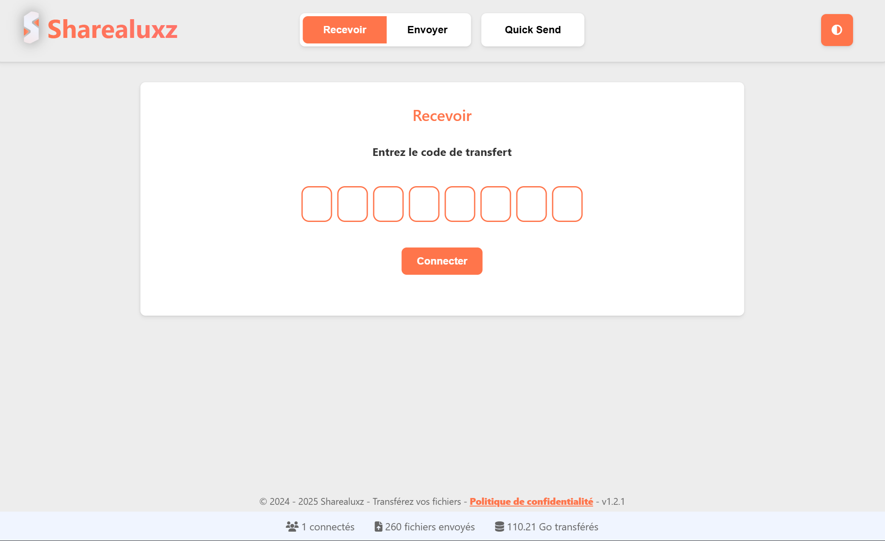Image resolution: width=885 pixels, height=541 pixels.
Task: Switch to the Envoyer tab
Action: tap(428, 30)
